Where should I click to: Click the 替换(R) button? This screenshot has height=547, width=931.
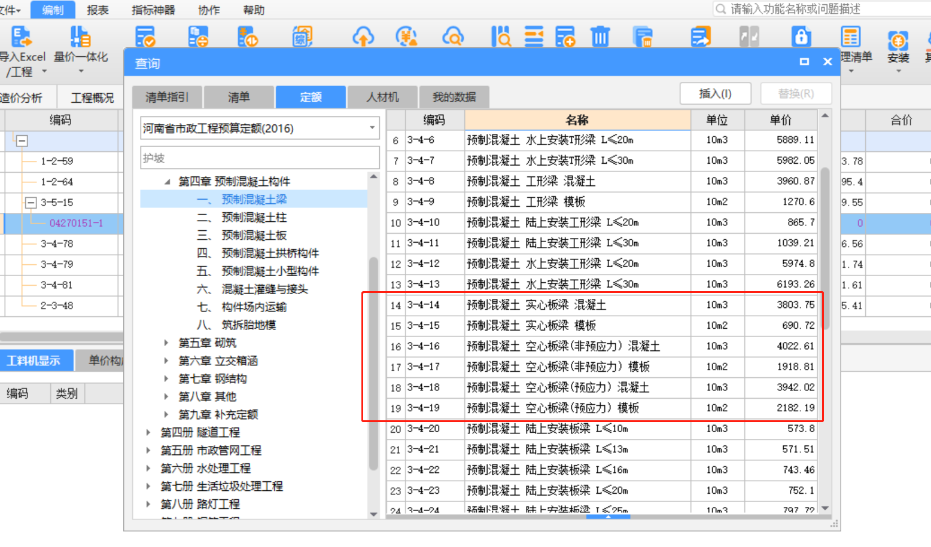pos(796,94)
